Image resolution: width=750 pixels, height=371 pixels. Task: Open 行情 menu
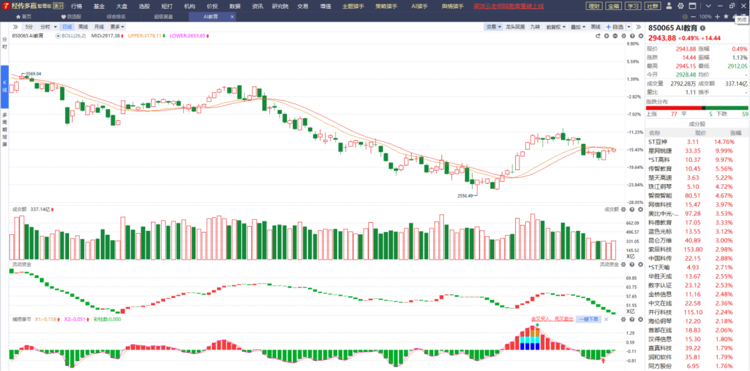[76, 6]
